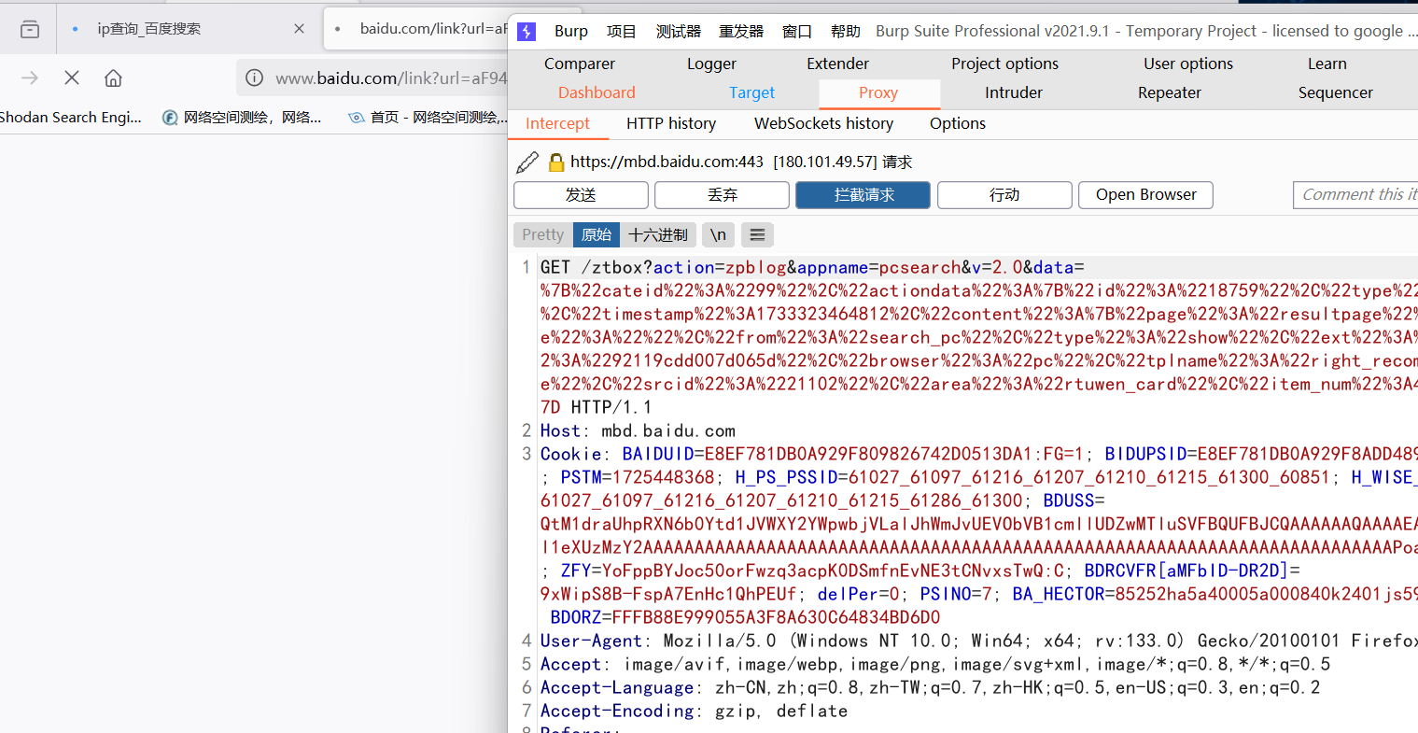Click the Burp Suite logo icon
The image size is (1418, 733).
click(526, 32)
